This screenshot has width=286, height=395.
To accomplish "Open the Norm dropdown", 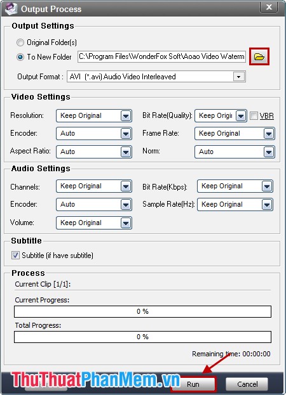I will tap(235, 152).
